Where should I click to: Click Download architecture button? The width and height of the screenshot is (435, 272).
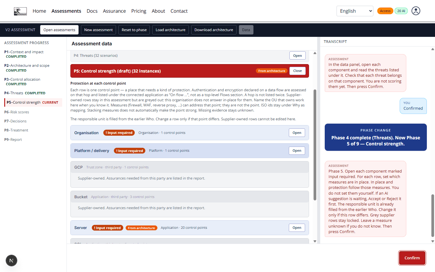[214, 30]
